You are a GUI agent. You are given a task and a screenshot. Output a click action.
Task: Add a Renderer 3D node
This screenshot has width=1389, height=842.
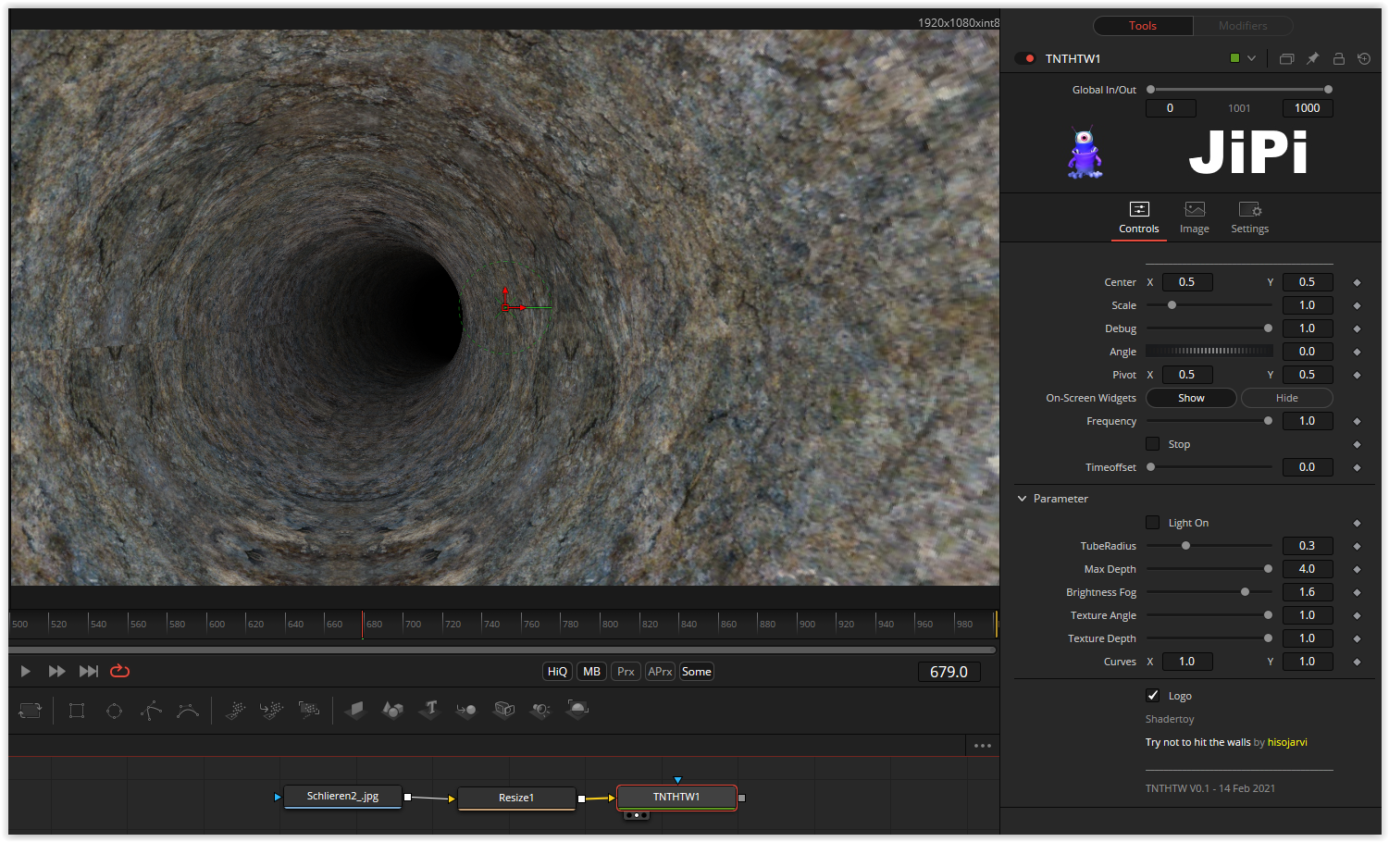click(577, 711)
